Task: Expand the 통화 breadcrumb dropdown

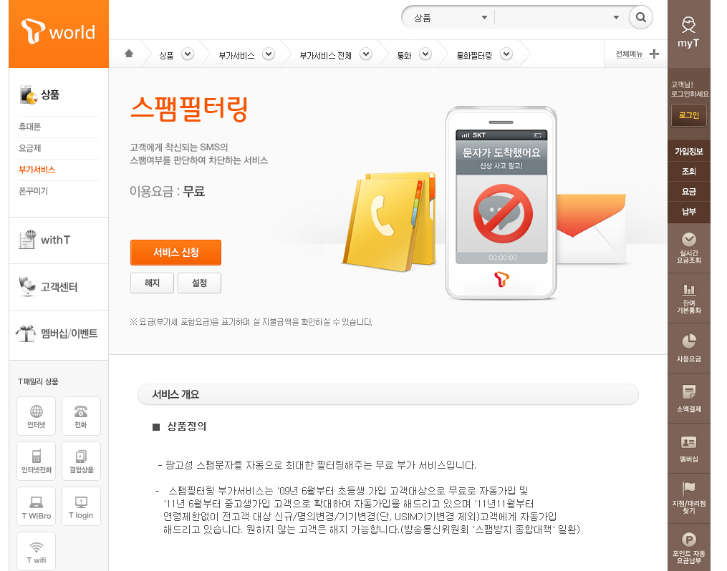Action: pyautogui.click(x=425, y=54)
